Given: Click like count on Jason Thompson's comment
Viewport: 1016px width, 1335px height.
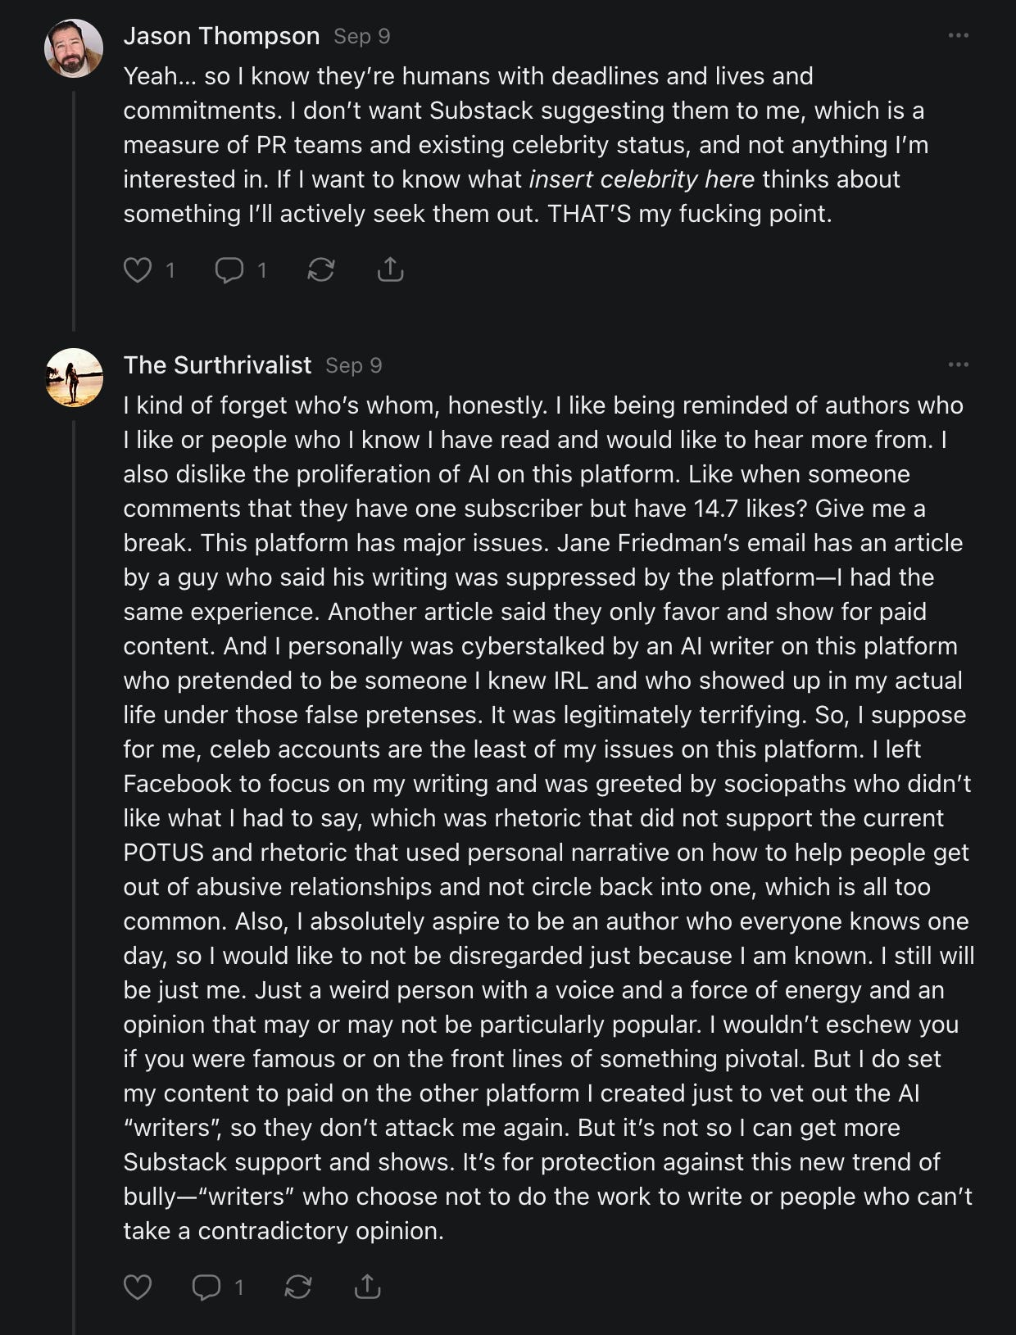Looking at the screenshot, I should pos(170,270).
